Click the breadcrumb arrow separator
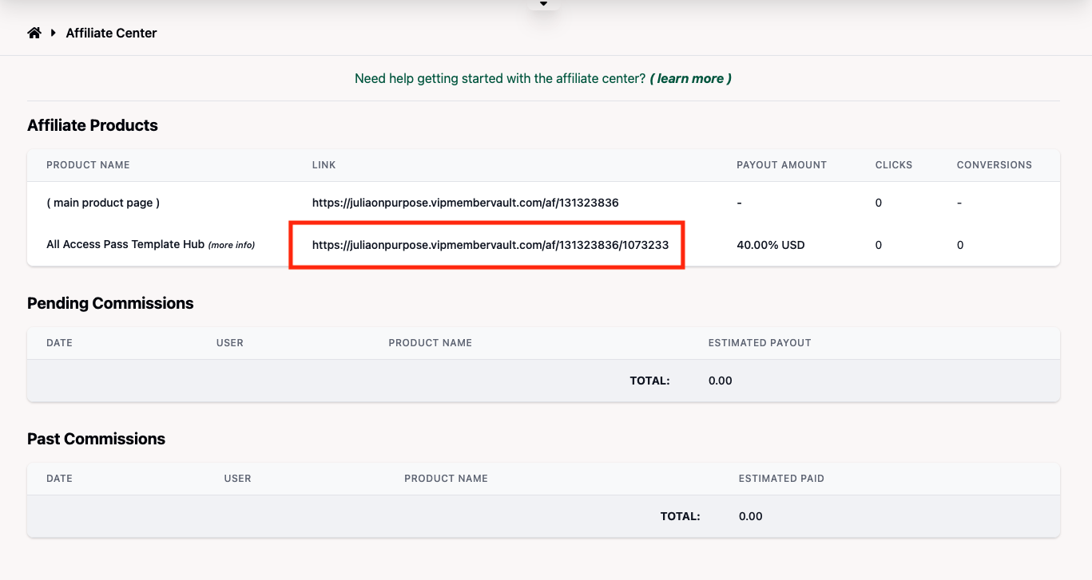This screenshot has height=580, width=1092. pos(54,33)
